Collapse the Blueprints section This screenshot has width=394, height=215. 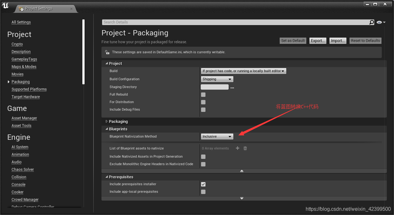point(106,129)
